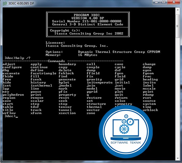Click the 'polyhedron' command

[x=13, y=95]
